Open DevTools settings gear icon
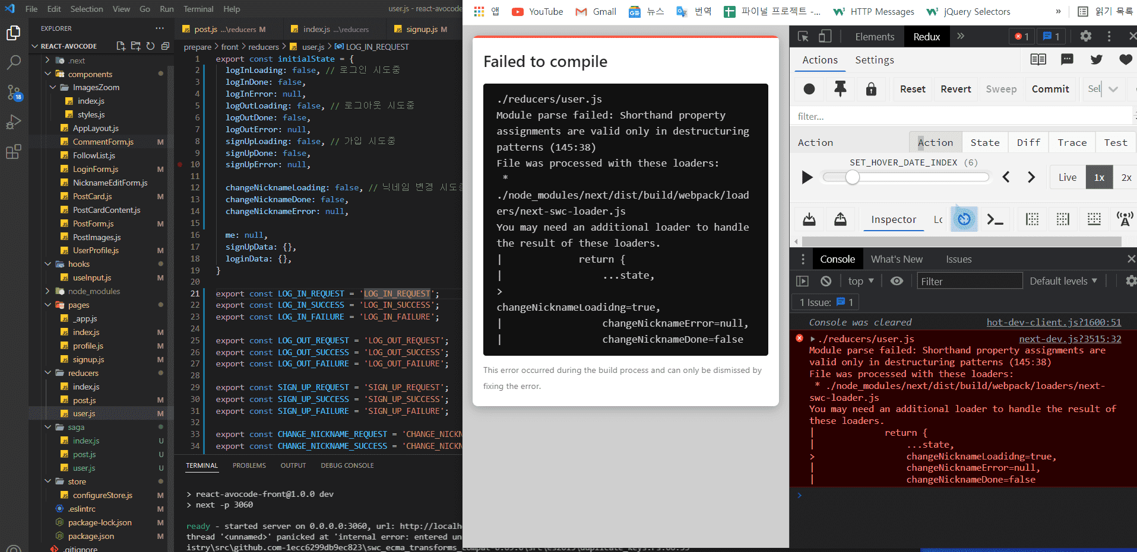The image size is (1137, 552). point(1086,36)
